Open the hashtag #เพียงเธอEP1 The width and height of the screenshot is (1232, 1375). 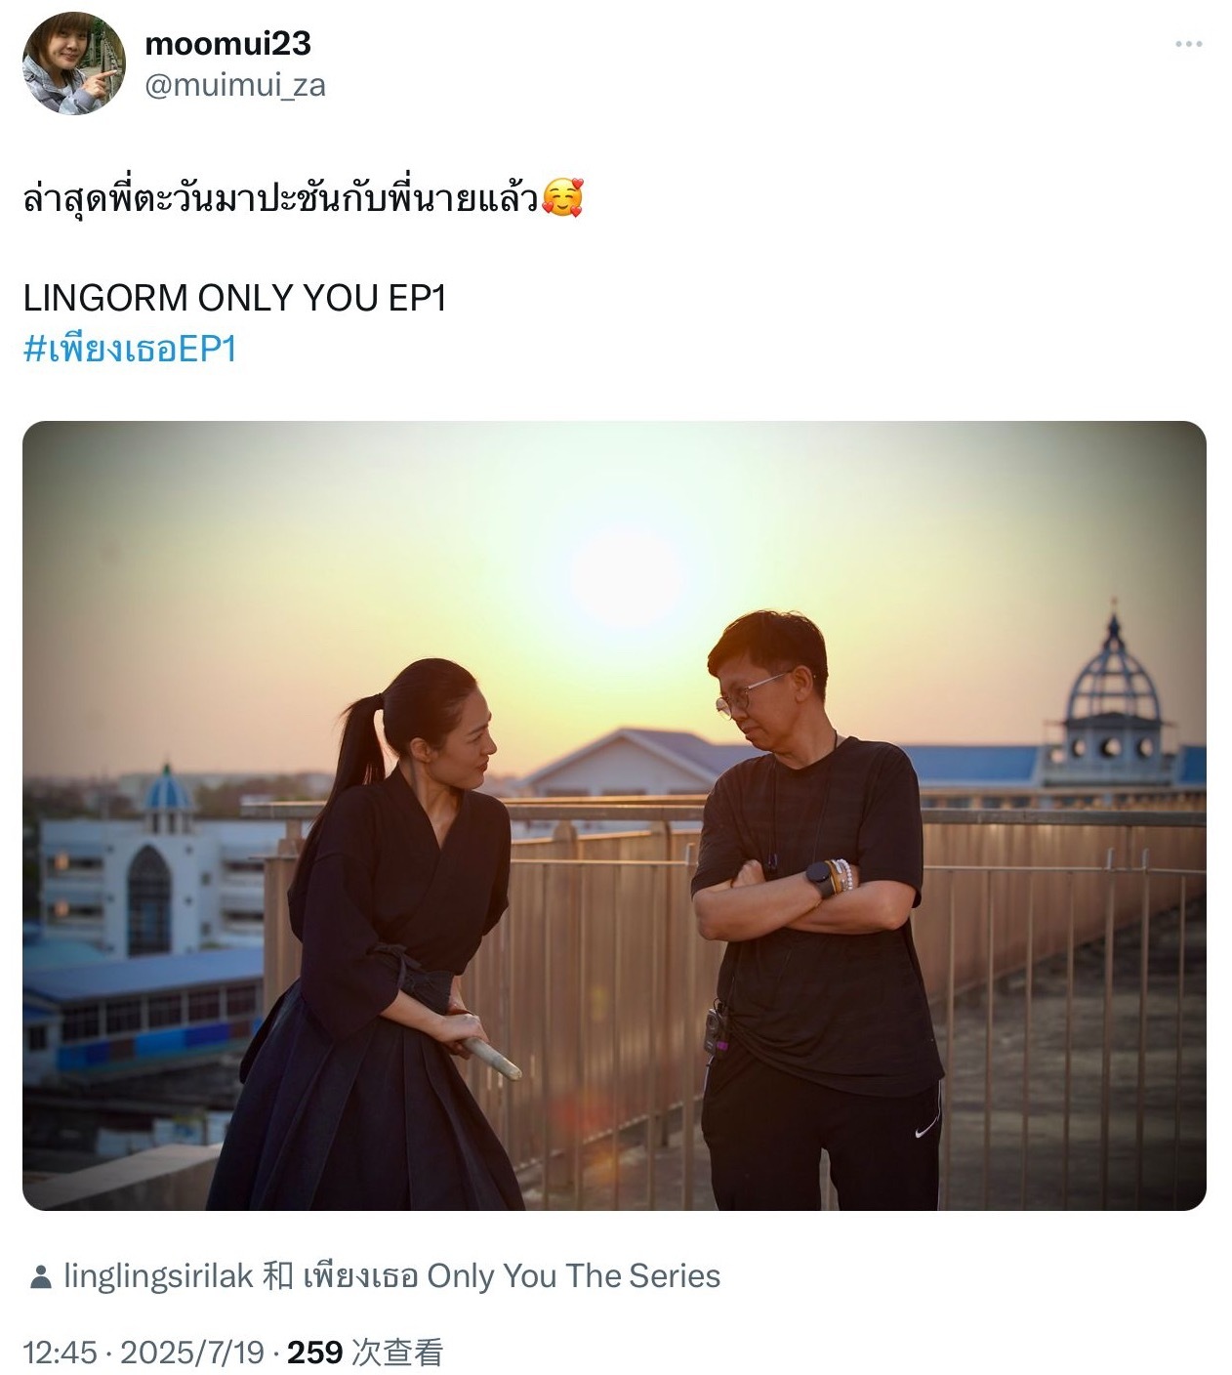tap(130, 349)
